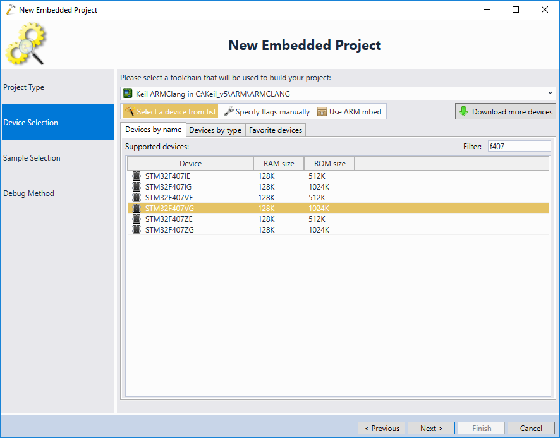560x438 pixels.
Task: Click the hammer icon for device list
Action: click(x=130, y=111)
